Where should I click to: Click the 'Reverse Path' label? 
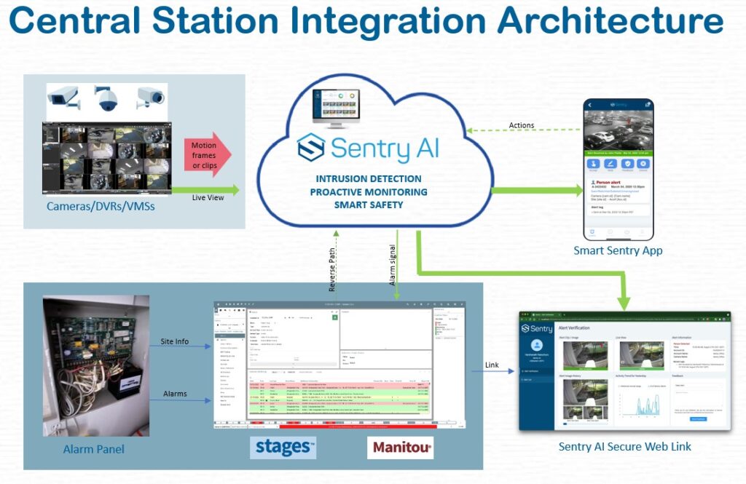point(332,269)
